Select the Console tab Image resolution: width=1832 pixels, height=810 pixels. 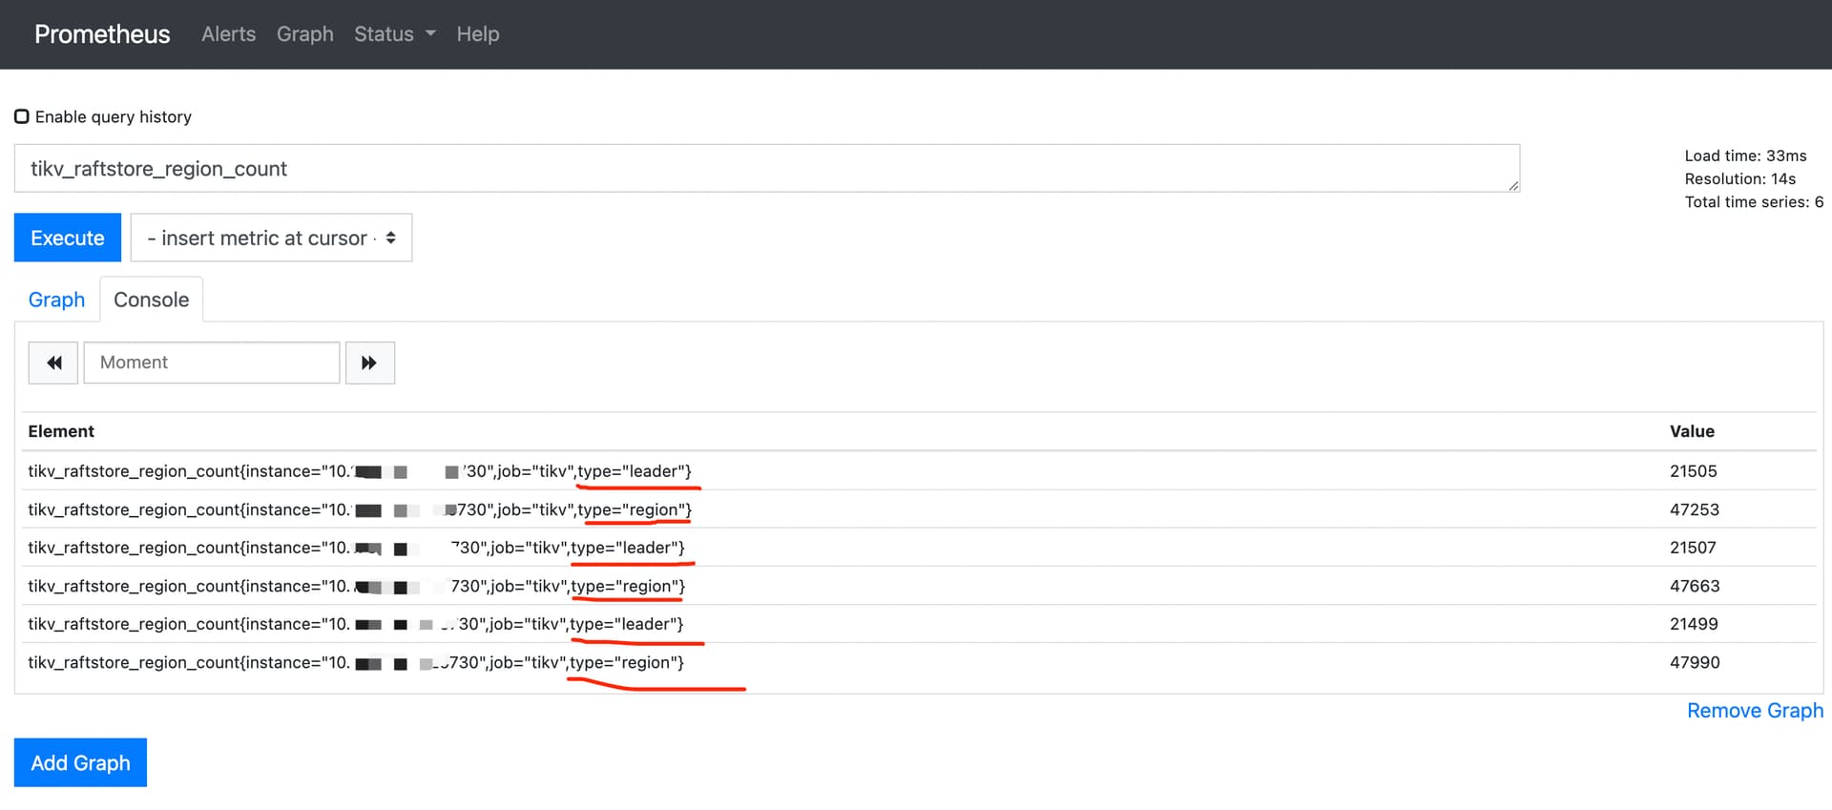[151, 300]
